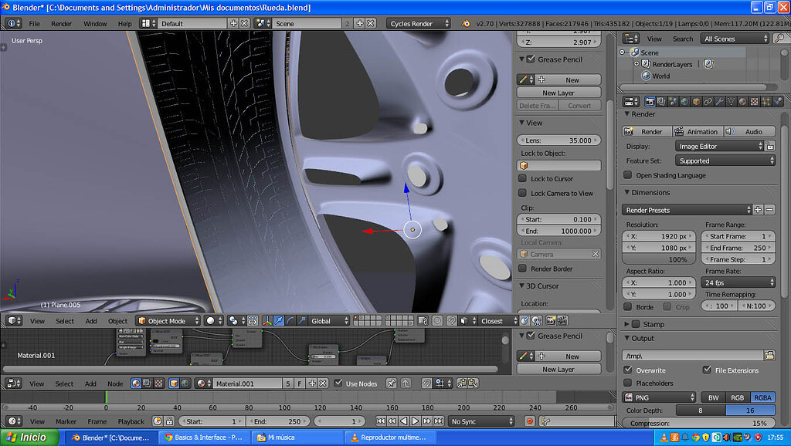Open the Window menu
791x446 pixels.
coord(95,23)
